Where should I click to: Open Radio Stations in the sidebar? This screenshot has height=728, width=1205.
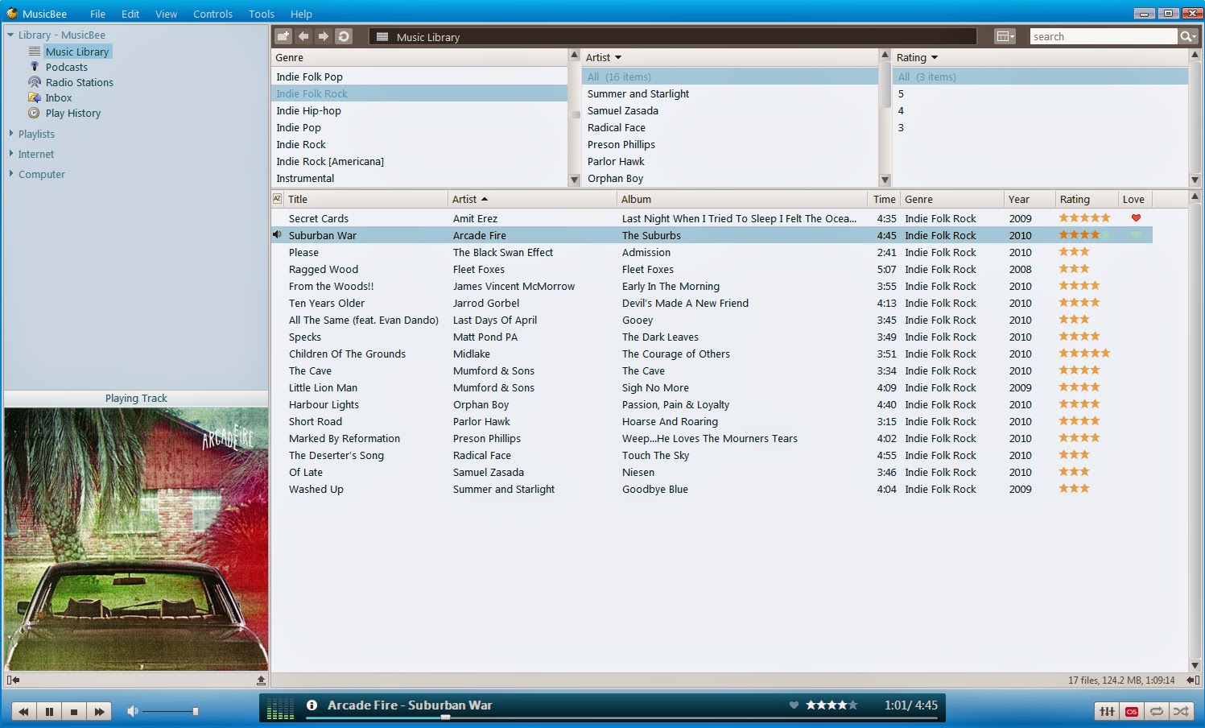point(79,82)
